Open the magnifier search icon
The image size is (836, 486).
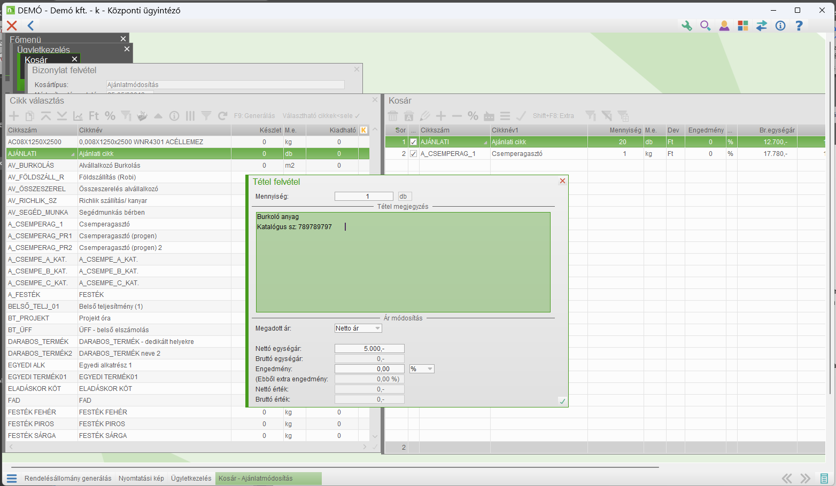click(x=705, y=26)
